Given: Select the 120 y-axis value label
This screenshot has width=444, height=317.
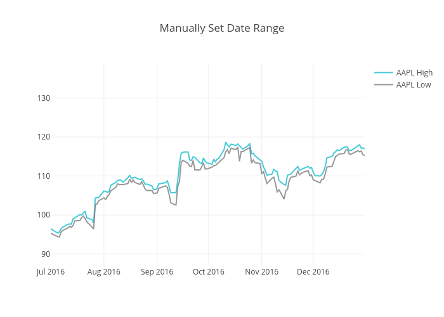Looking at the screenshot, I should pos(43,137).
